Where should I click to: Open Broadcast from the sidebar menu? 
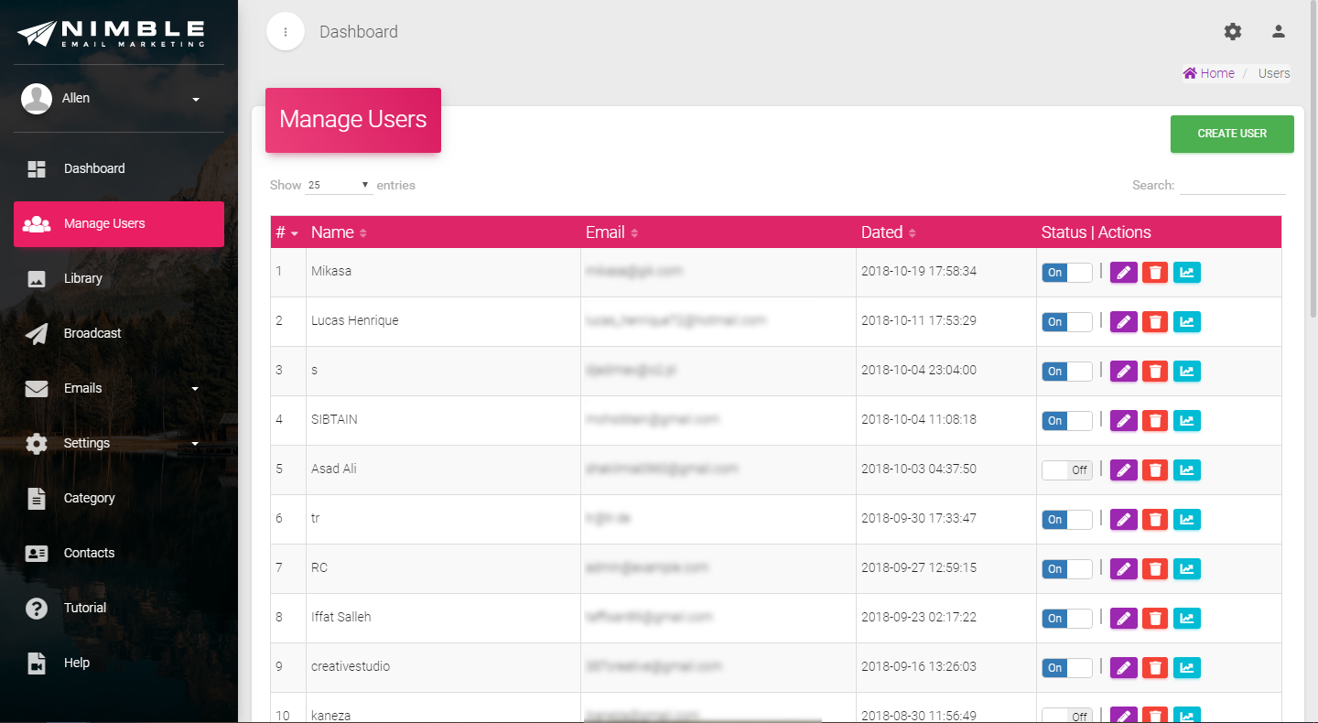(x=92, y=333)
